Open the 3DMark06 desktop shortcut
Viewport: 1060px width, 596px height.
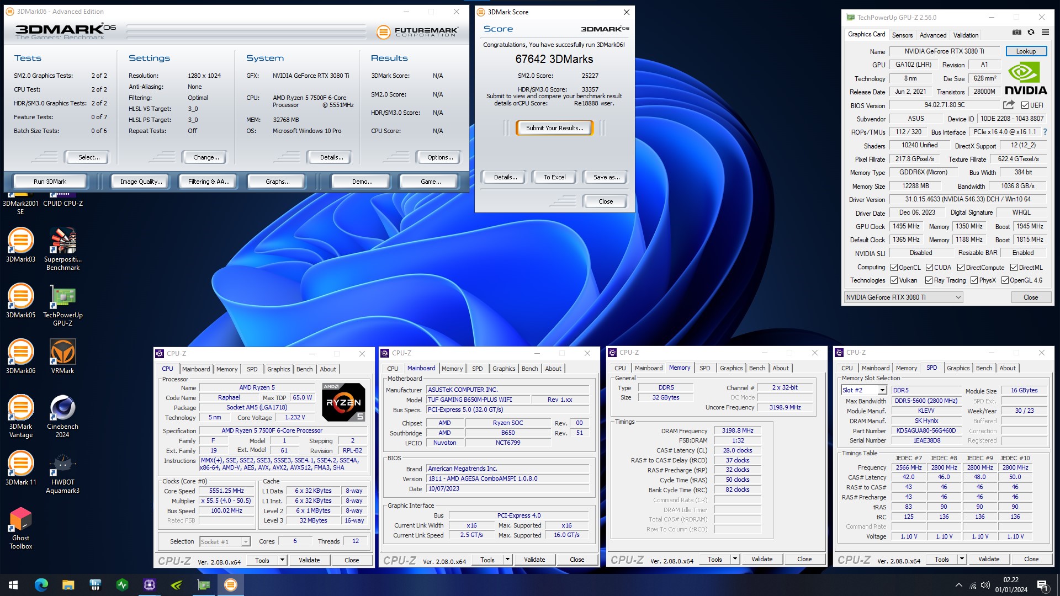pos(20,357)
